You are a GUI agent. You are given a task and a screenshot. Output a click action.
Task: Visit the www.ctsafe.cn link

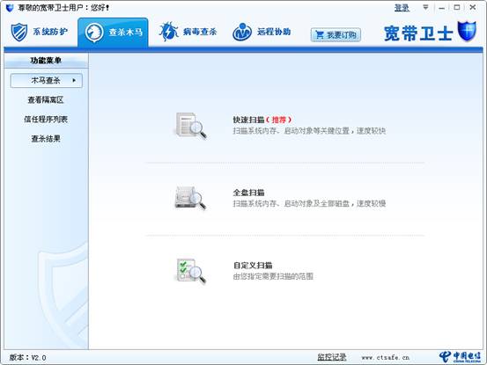click(386, 358)
